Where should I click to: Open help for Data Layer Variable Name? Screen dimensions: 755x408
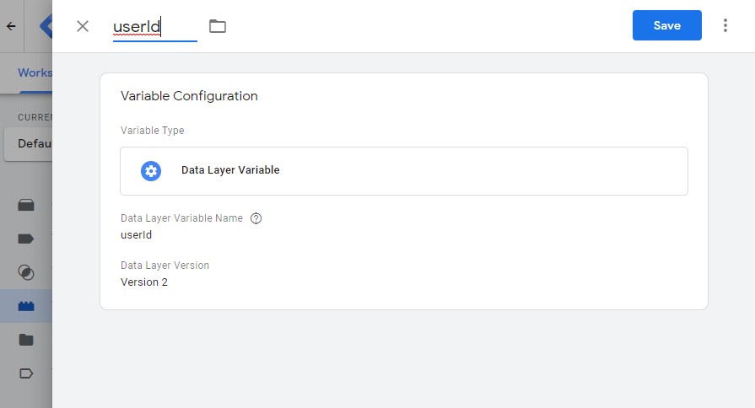click(x=256, y=218)
